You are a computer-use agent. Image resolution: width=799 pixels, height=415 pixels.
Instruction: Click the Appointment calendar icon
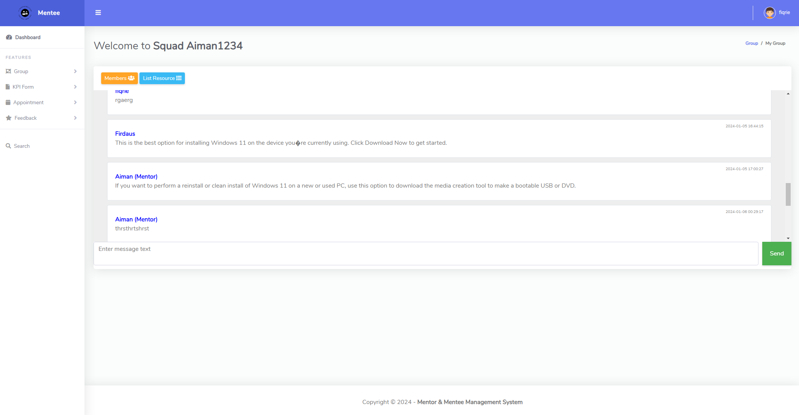click(8, 102)
